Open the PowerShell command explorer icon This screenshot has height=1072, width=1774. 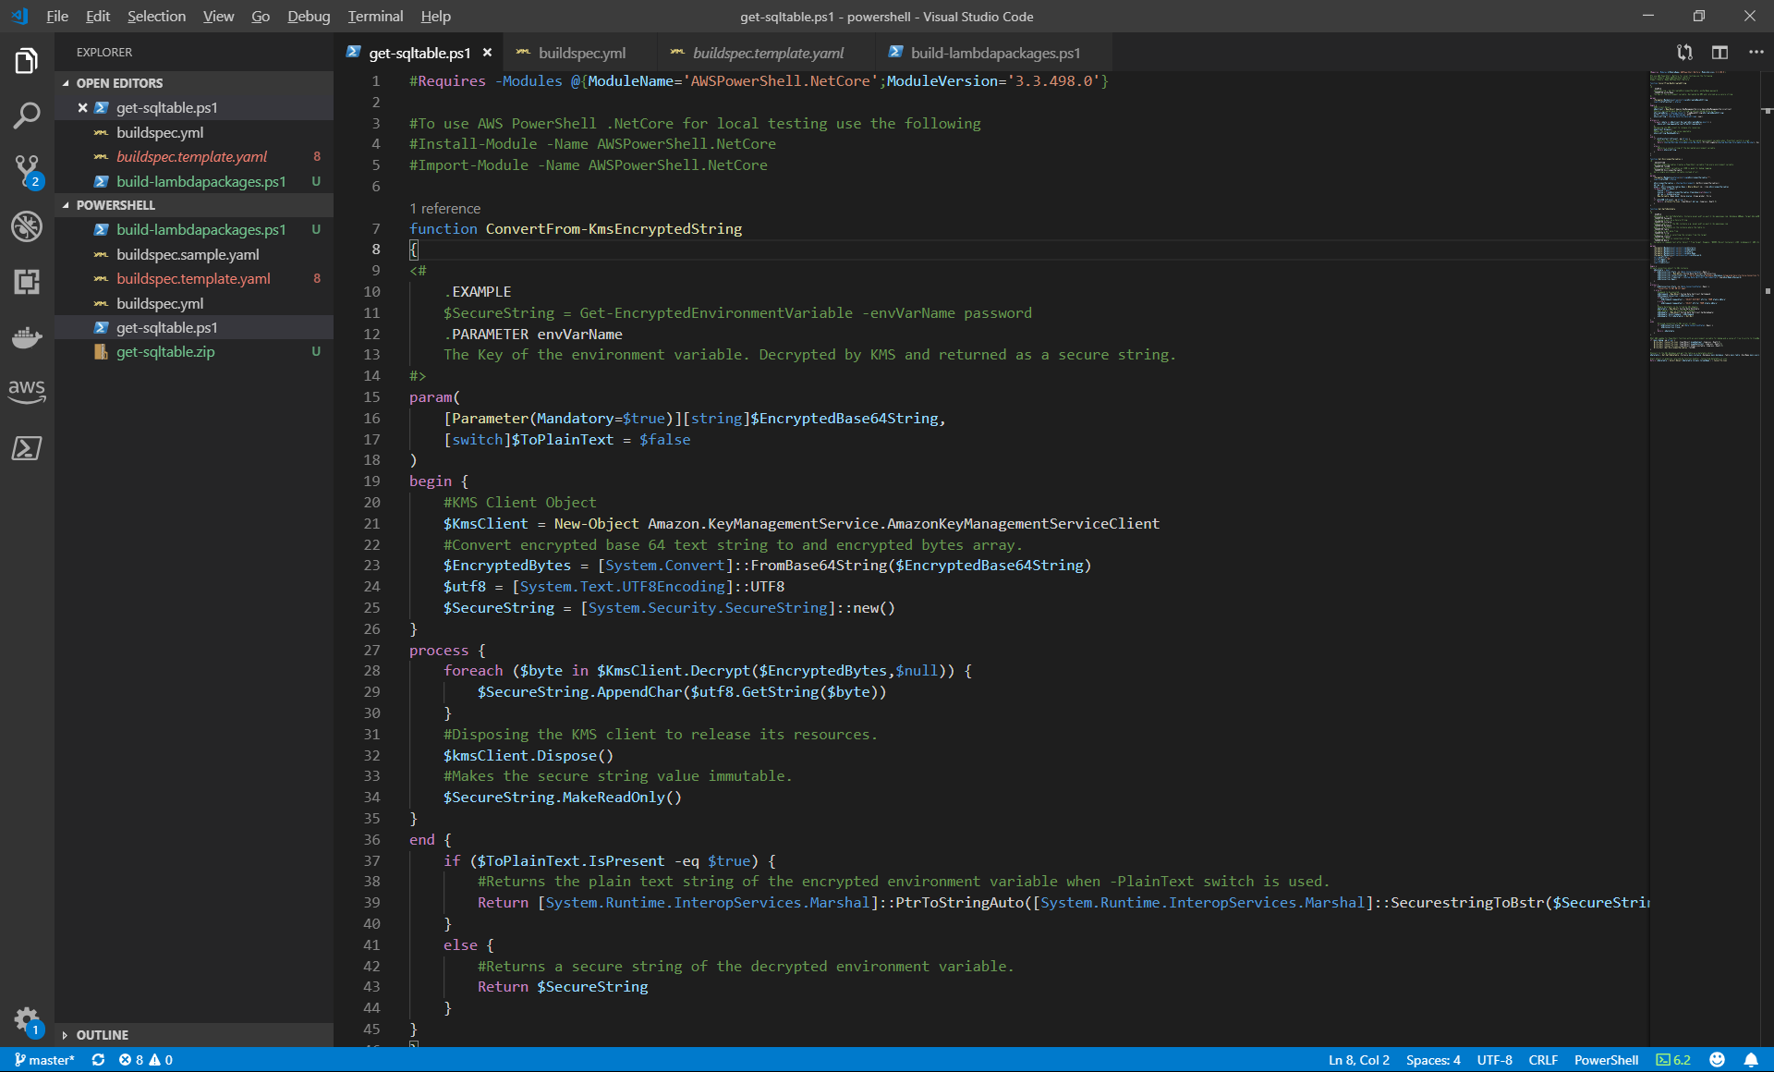click(x=27, y=448)
